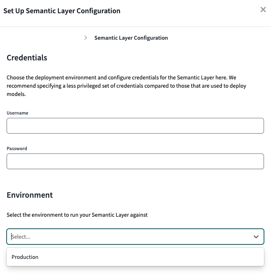
Task: Click the empty space beside the Production option
Action: pos(151,257)
